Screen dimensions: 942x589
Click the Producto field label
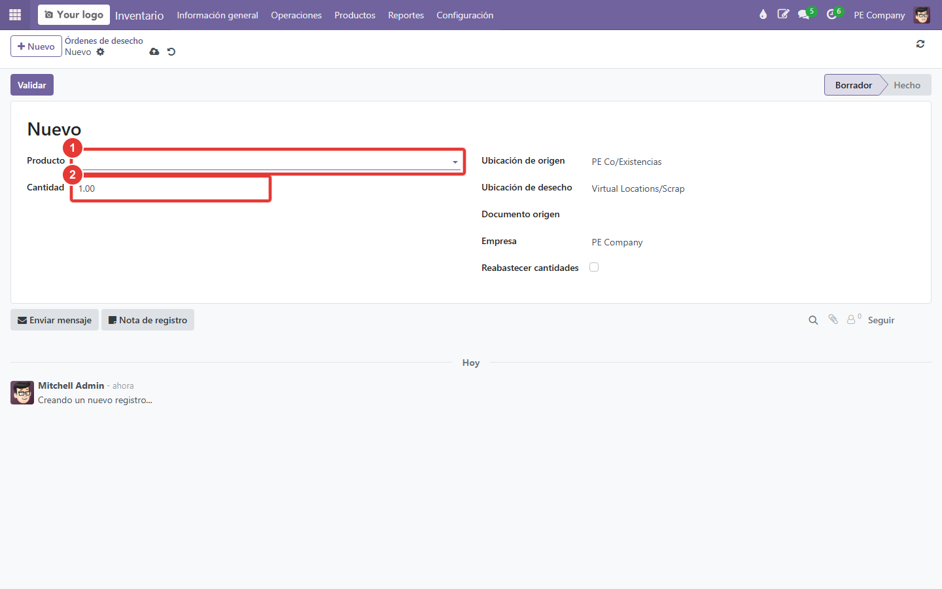click(46, 160)
